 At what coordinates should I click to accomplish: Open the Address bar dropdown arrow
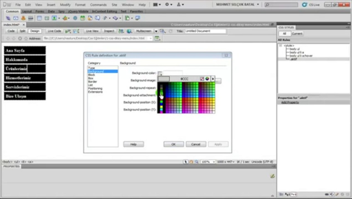151,38
